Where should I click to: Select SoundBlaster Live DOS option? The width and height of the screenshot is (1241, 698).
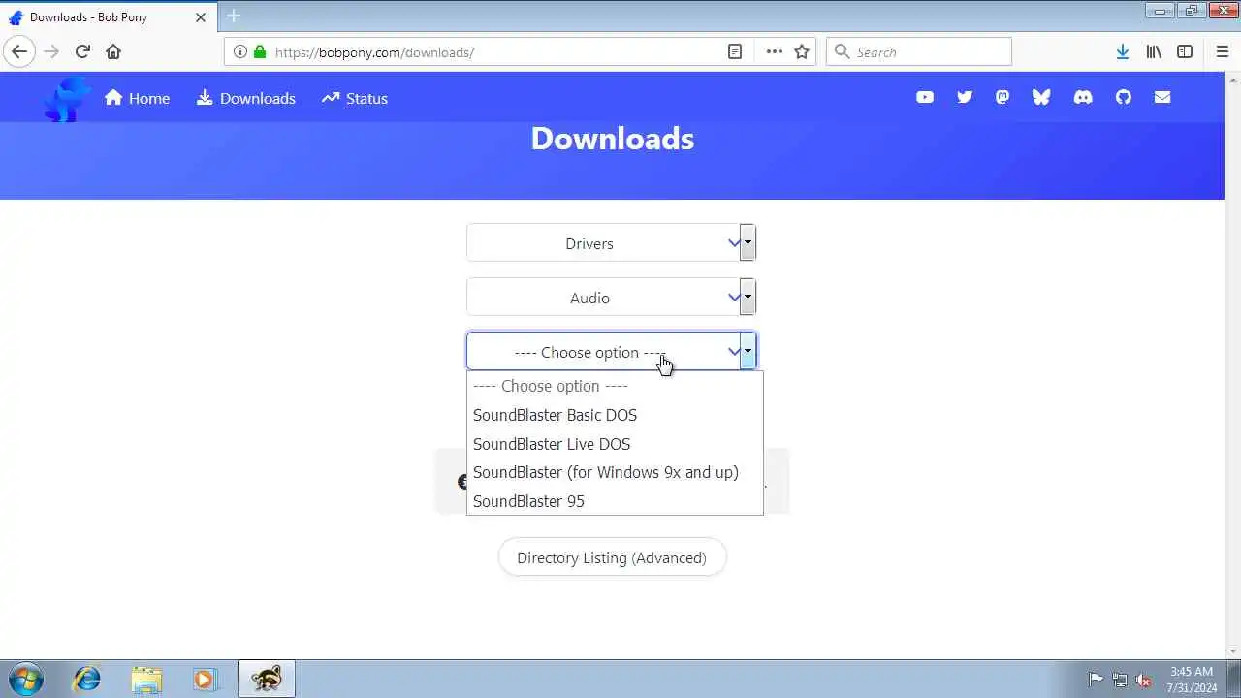click(615, 444)
